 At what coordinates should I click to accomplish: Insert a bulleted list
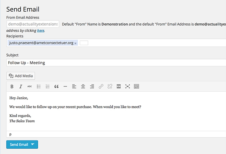point(39,86)
